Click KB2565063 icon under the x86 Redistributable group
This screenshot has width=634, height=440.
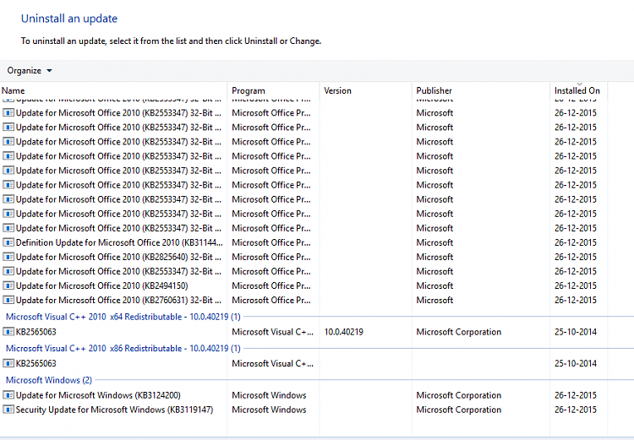[8, 363]
